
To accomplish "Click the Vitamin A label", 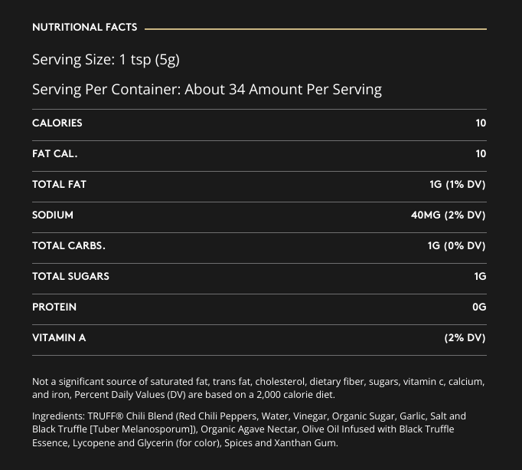I will (x=59, y=338).
